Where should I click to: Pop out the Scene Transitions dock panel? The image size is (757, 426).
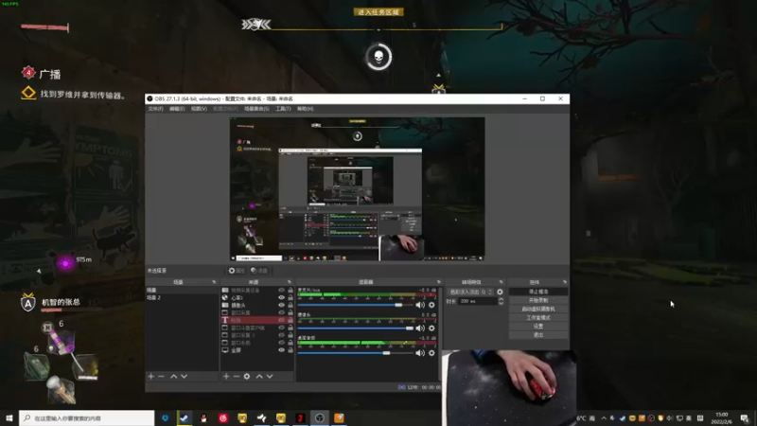501,282
